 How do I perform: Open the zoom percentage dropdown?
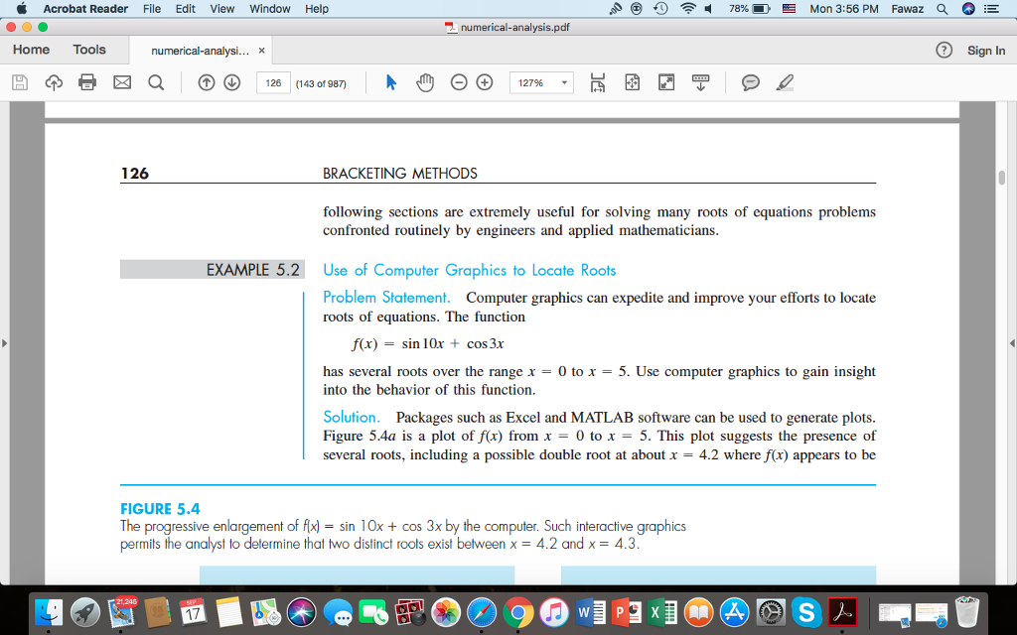564,82
